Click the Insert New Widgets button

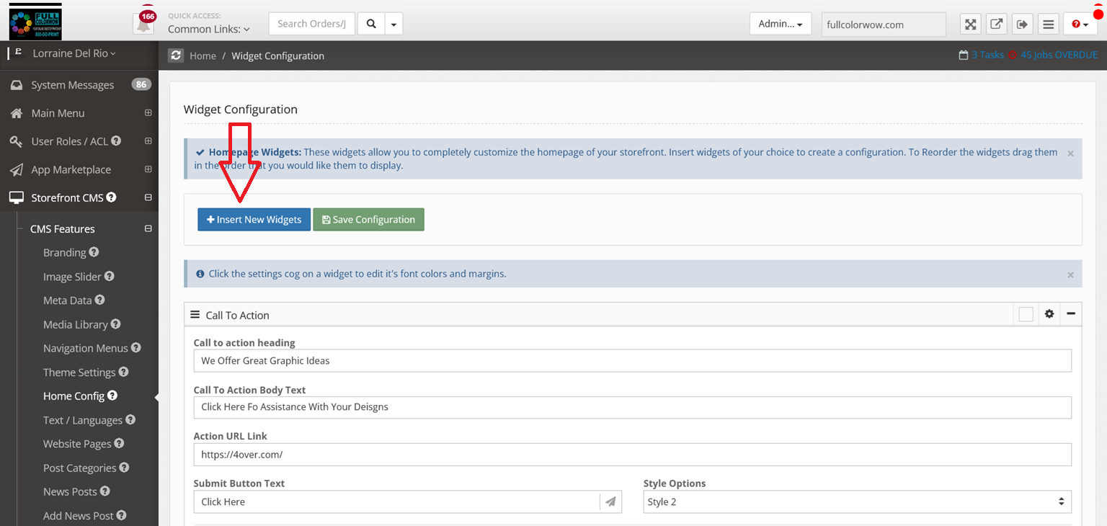(254, 220)
